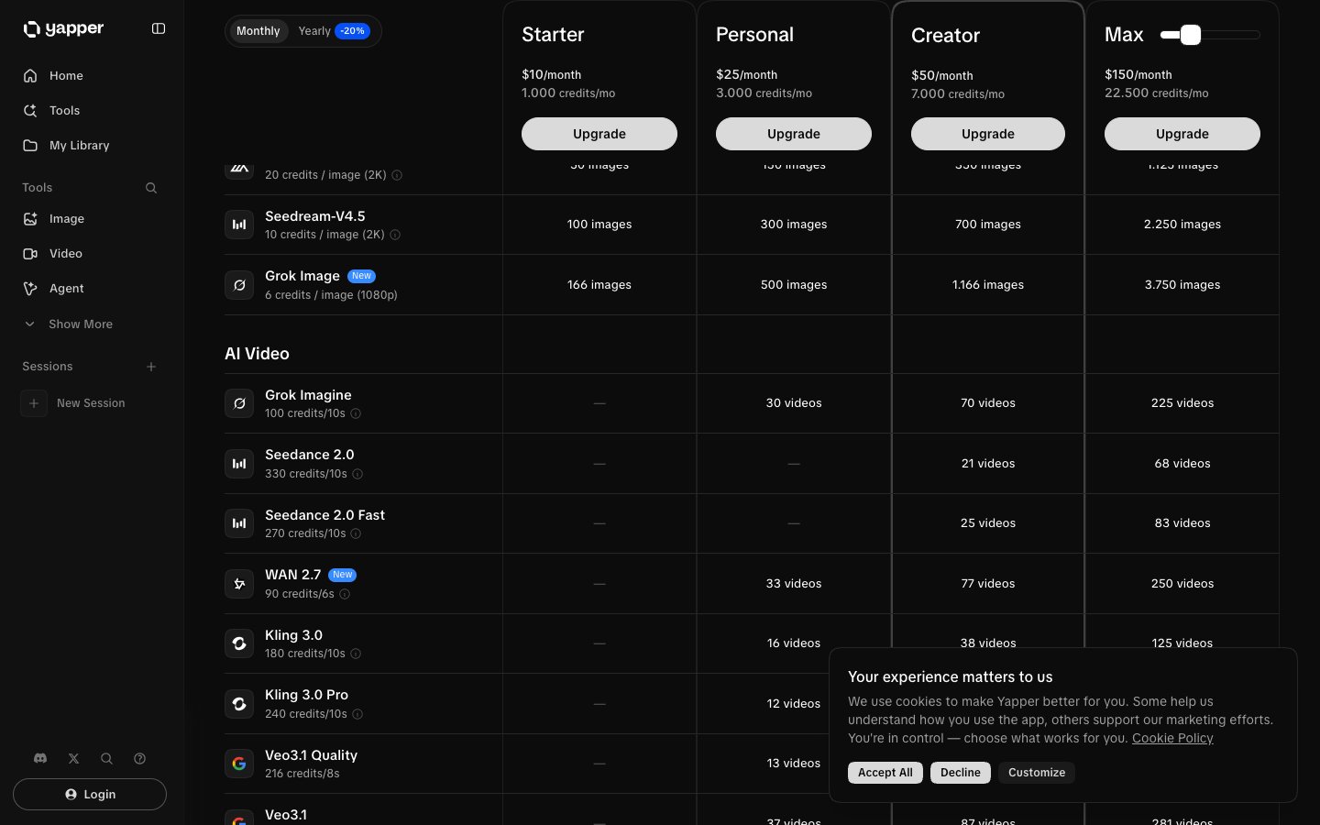Customize cookie preferences

click(1036, 773)
